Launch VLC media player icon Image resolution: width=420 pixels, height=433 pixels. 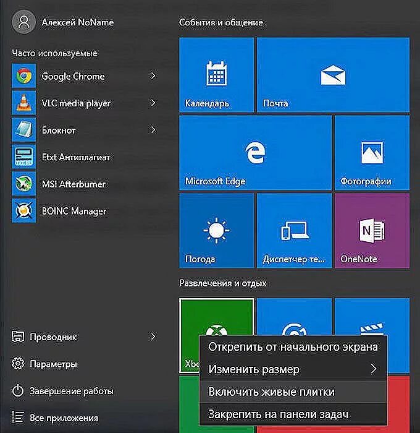[x=23, y=103]
